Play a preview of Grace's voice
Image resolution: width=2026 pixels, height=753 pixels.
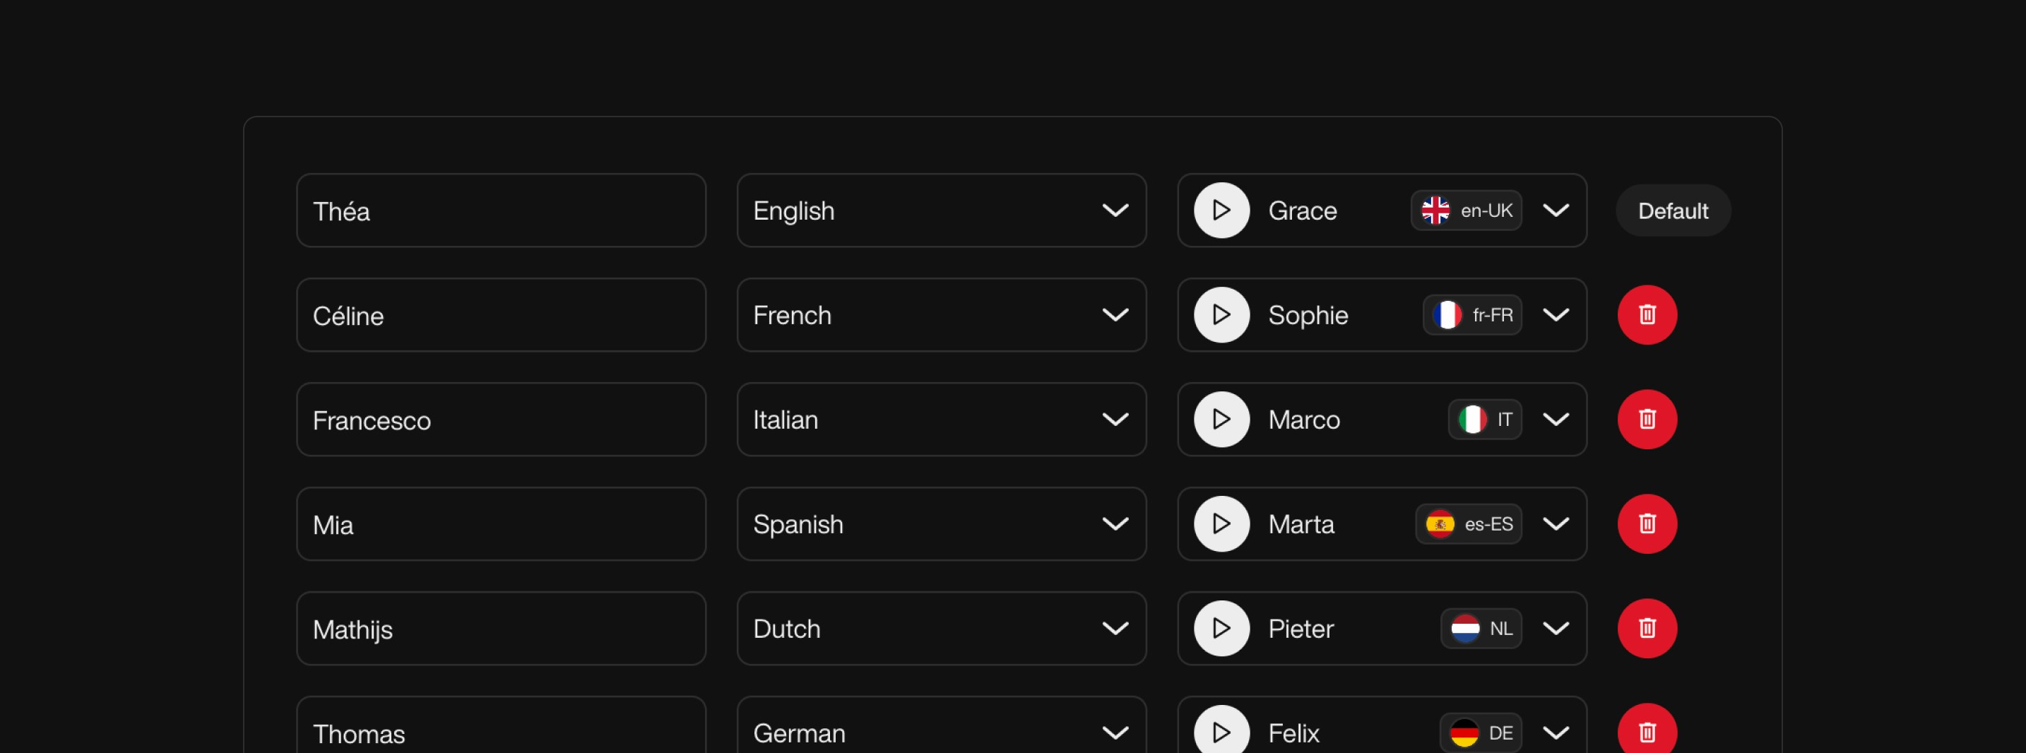[1221, 210]
